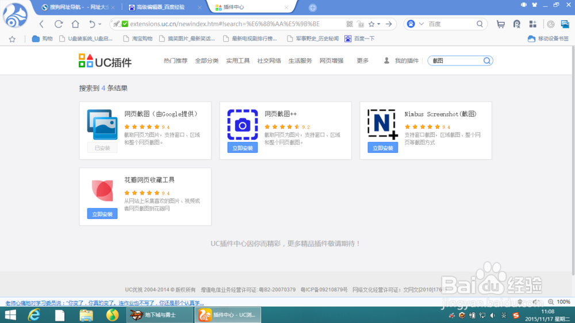Screen dimensions: 575x323
Task: Switch to 地下城与勇士 taskbar window
Action: (160, 315)
